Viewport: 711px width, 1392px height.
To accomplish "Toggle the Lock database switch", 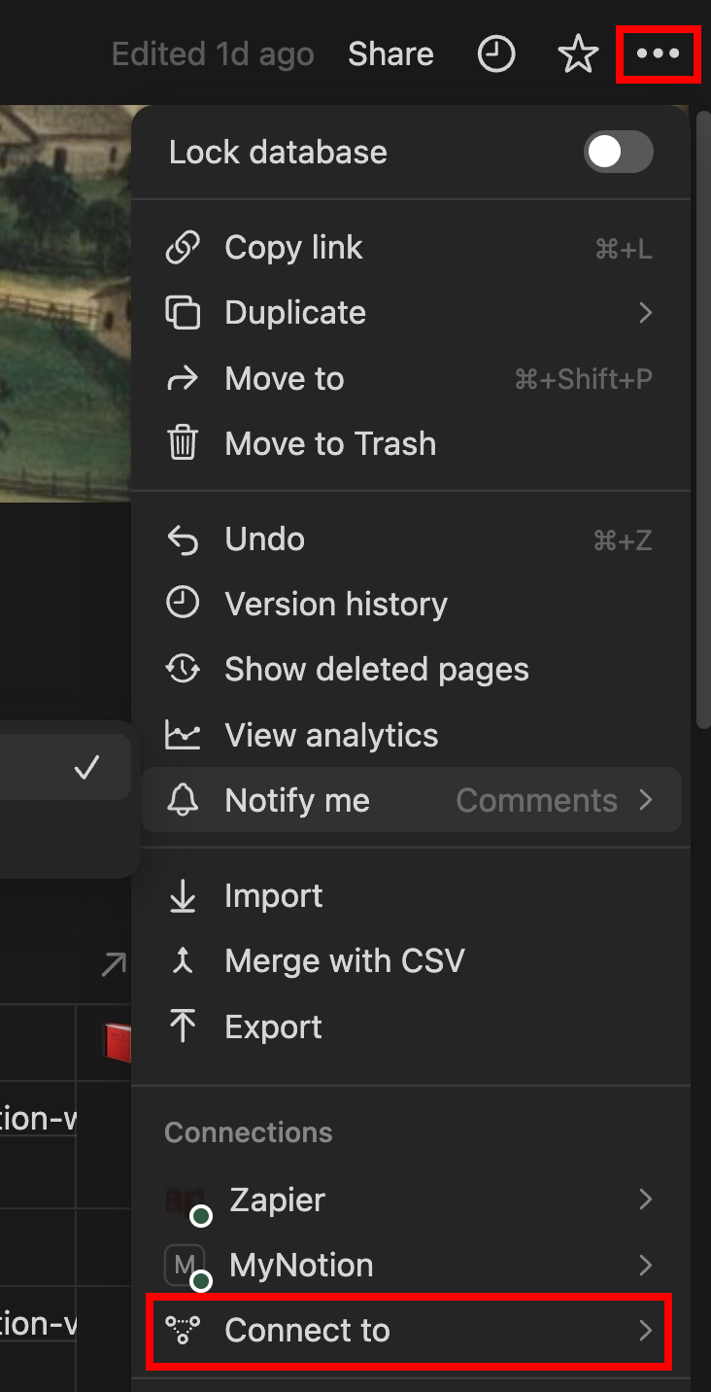I will tap(618, 152).
